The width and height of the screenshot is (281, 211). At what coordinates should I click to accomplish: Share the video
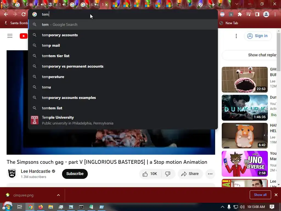[x=190, y=174]
